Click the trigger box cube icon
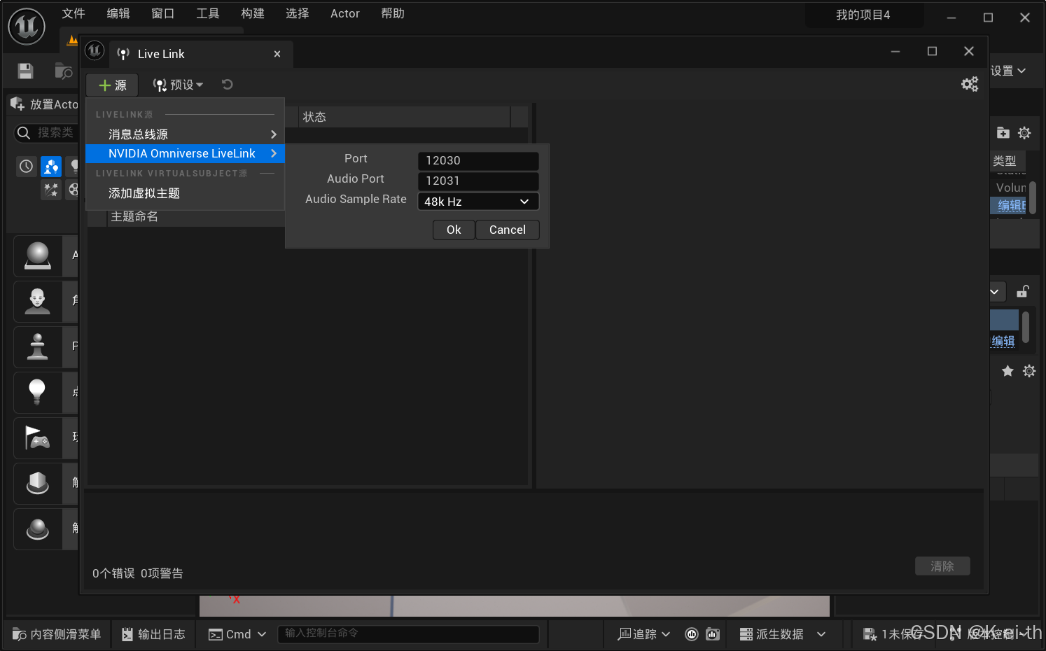Screen dimensions: 1046x651 coord(38,483)
